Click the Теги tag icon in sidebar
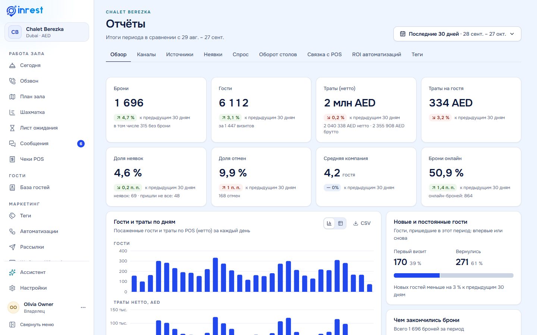 point(12,216)
